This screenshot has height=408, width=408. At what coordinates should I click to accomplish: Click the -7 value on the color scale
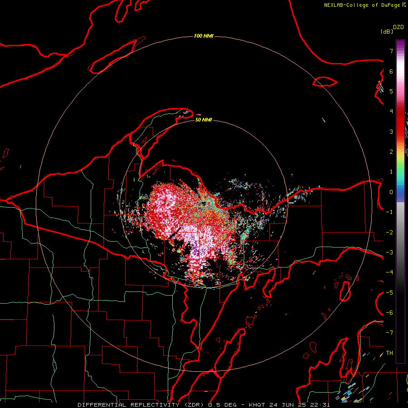coord(389,333)
